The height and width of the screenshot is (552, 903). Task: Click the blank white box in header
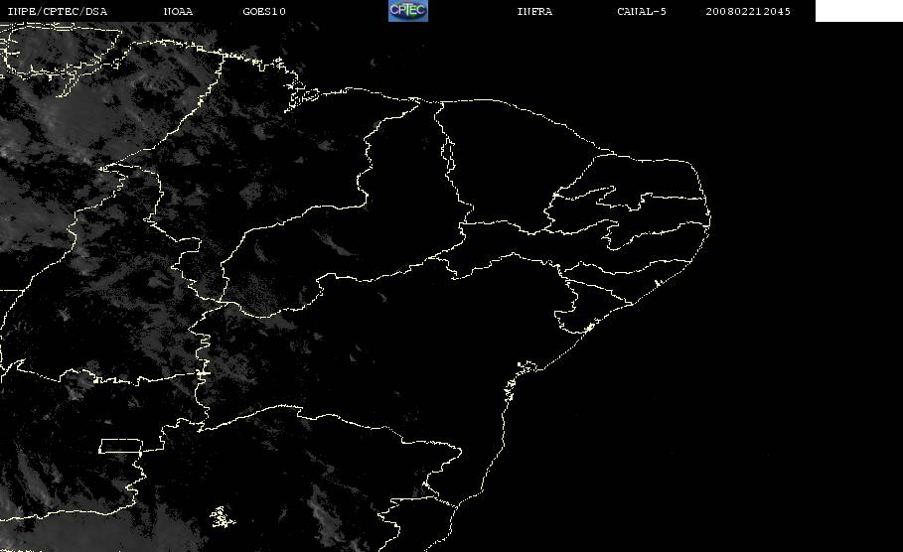pyautogui.click(x=858, y=11)
